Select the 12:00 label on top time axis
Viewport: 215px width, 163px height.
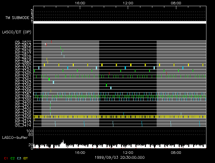tap(128, 3)
